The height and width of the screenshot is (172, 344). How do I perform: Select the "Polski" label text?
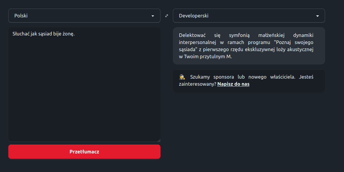click(x=21, y=16)
